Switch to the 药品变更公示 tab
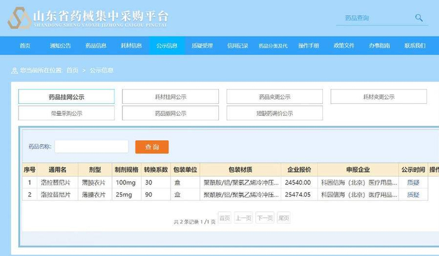The image size is (439, 256). coord(275,96)
